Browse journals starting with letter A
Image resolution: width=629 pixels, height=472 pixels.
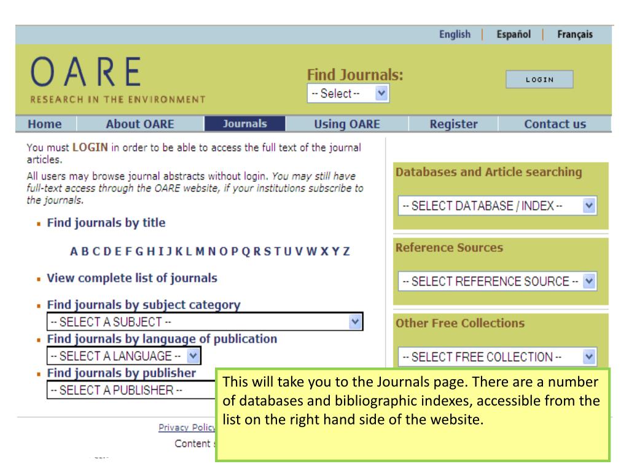[74, 251]
